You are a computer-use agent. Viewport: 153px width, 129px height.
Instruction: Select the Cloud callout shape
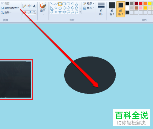point(76,12)
